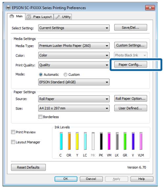Open the Media Type dropdown
The width and height of the screenshot is (164, 187).
tap(74, 46)
